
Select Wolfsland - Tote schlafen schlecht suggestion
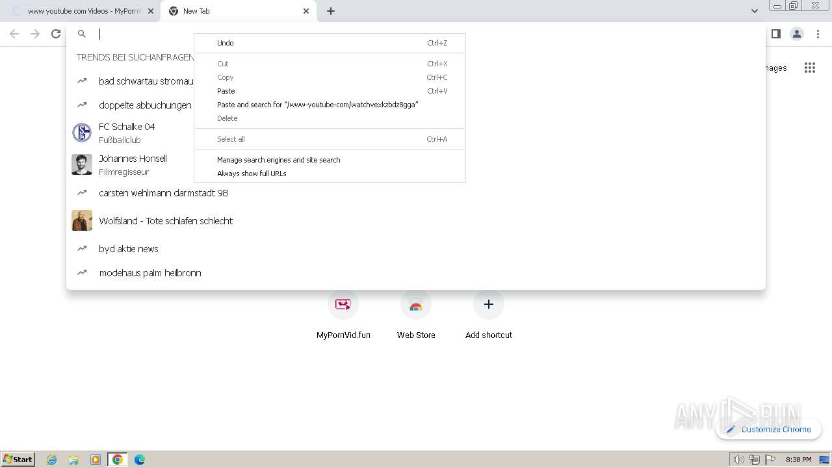(416, 221)
